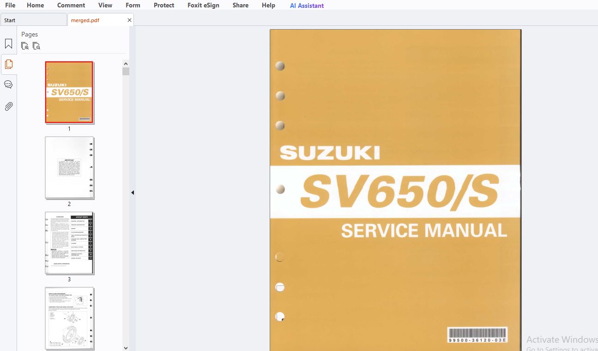Viewport: 598px width, 351px height.
Task: Click the page number 2 label
Action: [69, 204]
